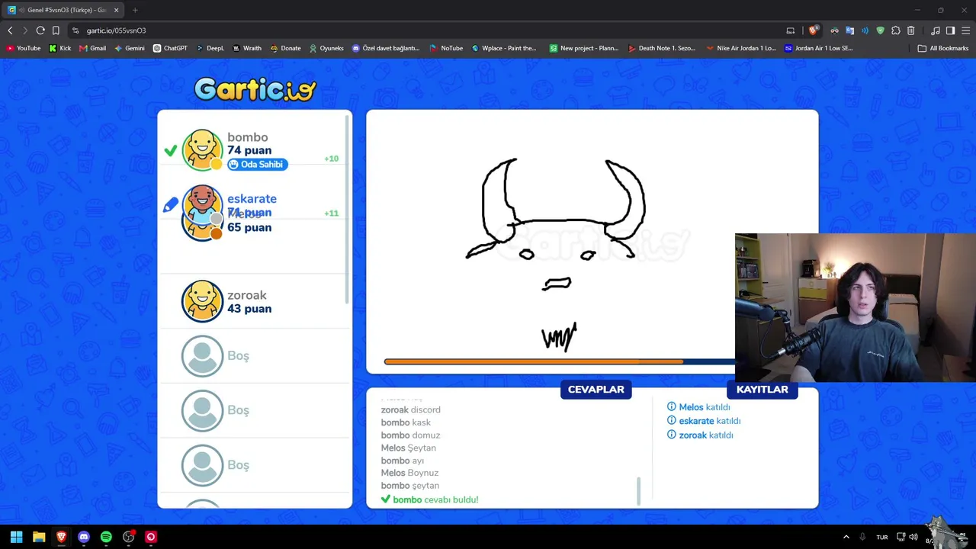Open a new browser tab with plus
The width and height of the screenshot is (976, 549).
tap(135, 10)
